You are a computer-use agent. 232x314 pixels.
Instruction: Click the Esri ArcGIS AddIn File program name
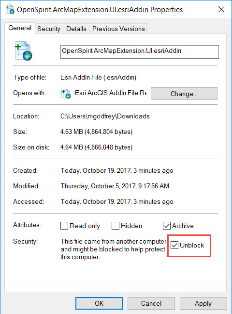pyautogui.click(x=111, y=93)
